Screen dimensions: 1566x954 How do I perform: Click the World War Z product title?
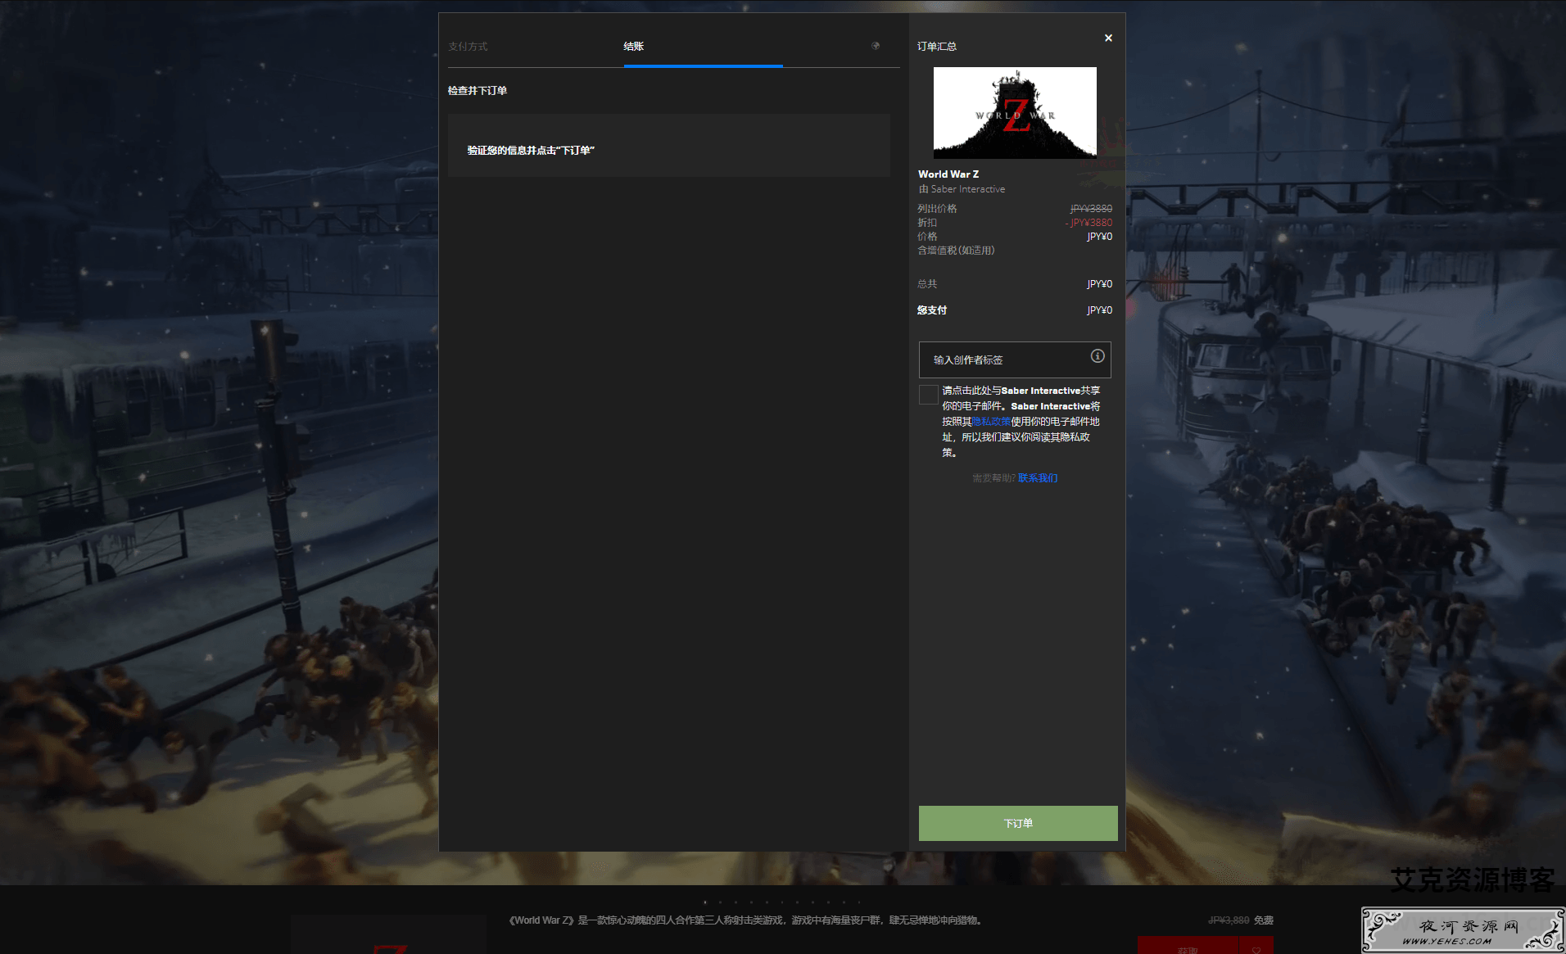[948, 174]
